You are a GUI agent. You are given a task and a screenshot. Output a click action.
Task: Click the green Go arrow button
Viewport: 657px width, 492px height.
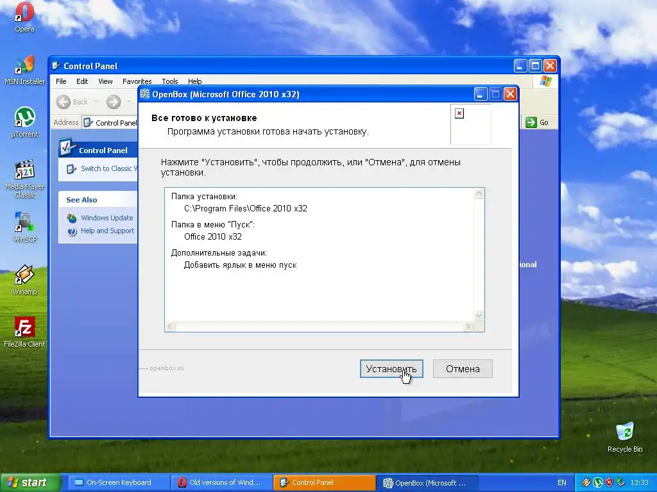(x=531, y=122)
